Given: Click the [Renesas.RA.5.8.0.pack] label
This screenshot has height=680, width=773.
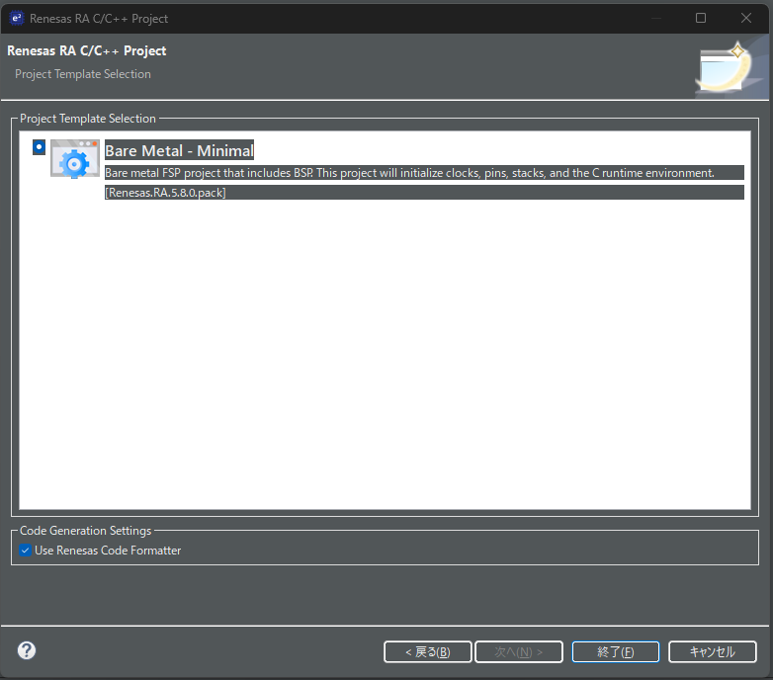Looking at the screenshot, I should (x=424, y=193).
